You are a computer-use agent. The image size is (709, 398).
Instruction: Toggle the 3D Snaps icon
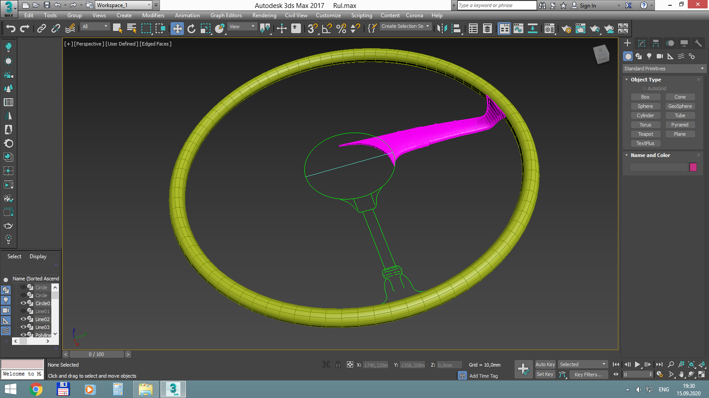pos(312,29)
